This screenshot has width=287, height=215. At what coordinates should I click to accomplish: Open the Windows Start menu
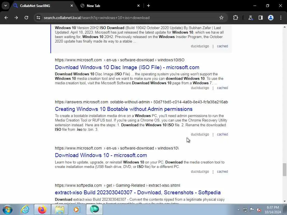pos(8,209)
